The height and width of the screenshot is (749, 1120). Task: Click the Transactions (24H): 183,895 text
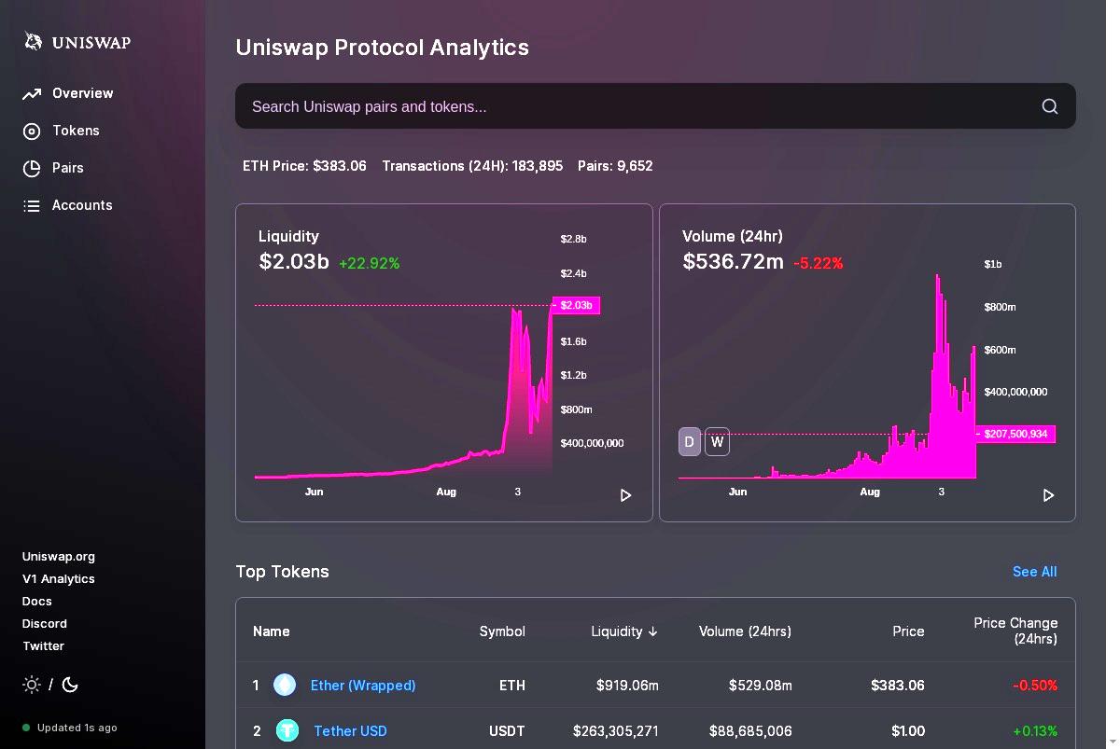(x=472, y=166)
